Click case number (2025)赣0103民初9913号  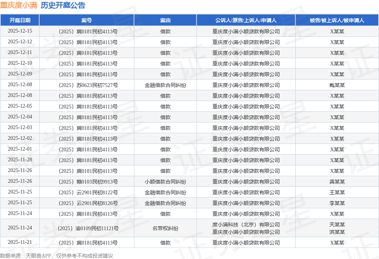88,182
